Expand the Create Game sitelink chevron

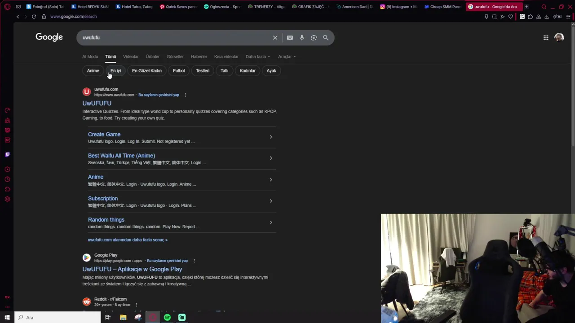tap(271, 137)
